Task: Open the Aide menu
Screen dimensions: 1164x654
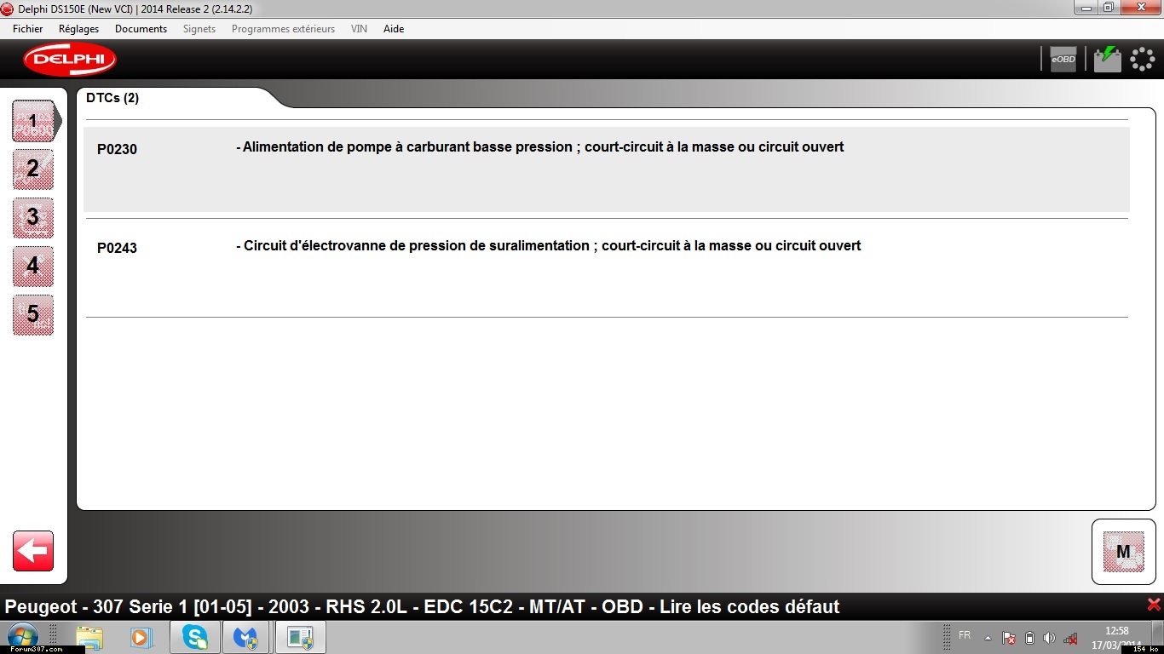Action: click(394, 29)
